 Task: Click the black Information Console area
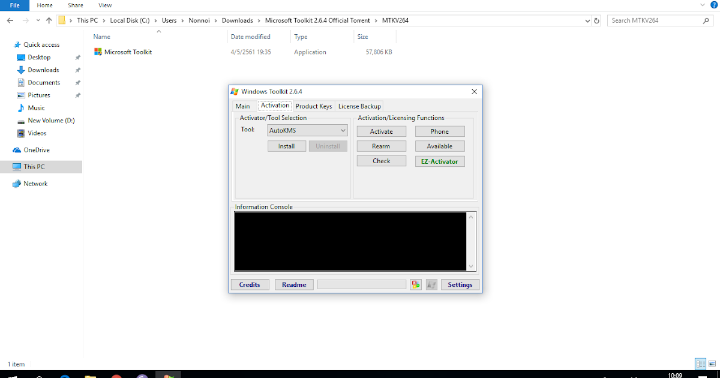tap(350, 241)
